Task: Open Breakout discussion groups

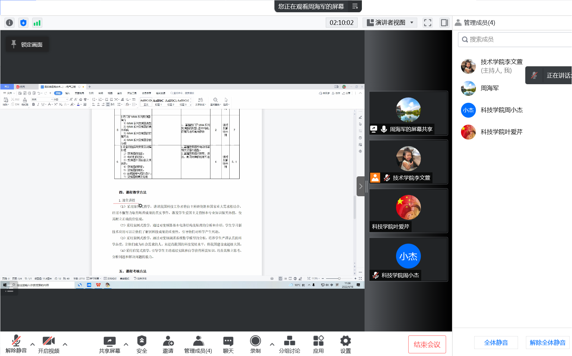Action: click(289, 344)
